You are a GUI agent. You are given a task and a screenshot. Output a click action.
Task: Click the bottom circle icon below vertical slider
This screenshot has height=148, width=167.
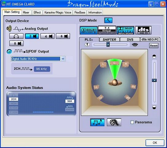154,107
